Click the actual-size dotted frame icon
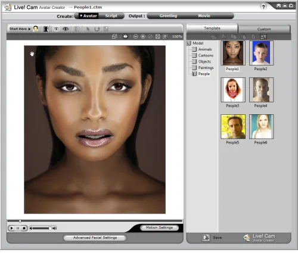Screen dimensions: 298x256 [x=165, y=36]
